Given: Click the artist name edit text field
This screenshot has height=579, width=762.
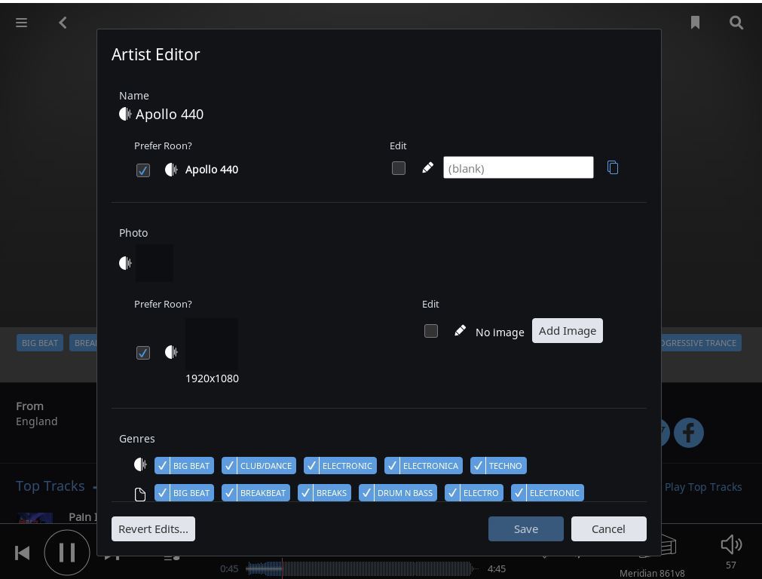Looking at the screenshot, I should pyautogui.click(x=518, y=167).
